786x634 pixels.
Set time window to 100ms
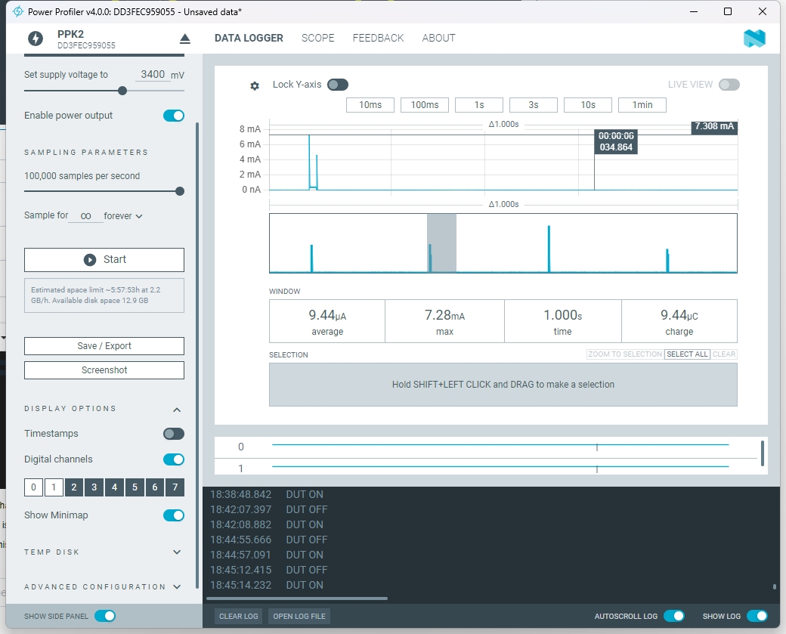point(425,105)
